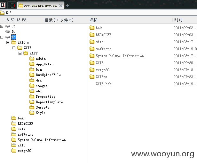Open Scripts folder in tree
This screenshot has width=197, height=163.
coord(43,107)
